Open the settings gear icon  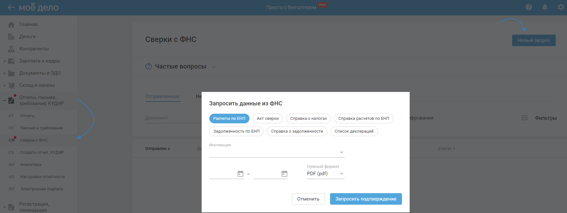coord(561,7)
